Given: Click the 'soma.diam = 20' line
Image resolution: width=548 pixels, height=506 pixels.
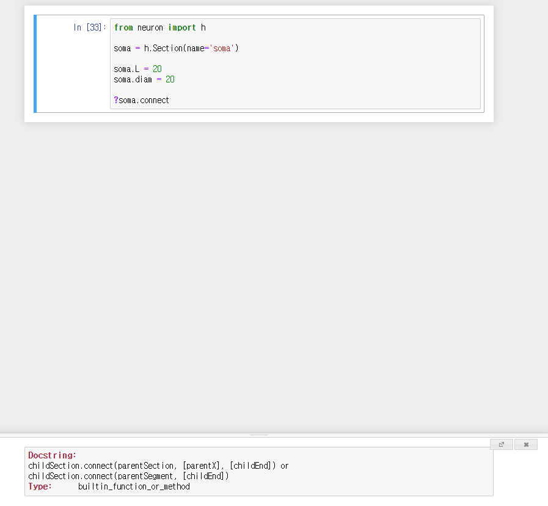Looking at the screenshot, I should click(144, 79).
